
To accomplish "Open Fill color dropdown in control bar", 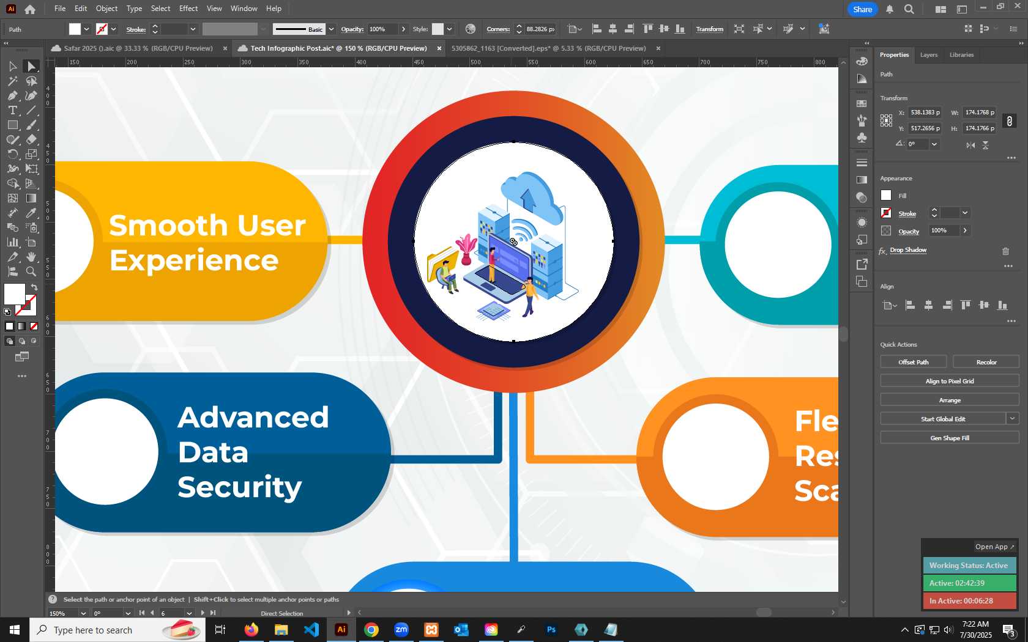I will [x=86, y=29].
